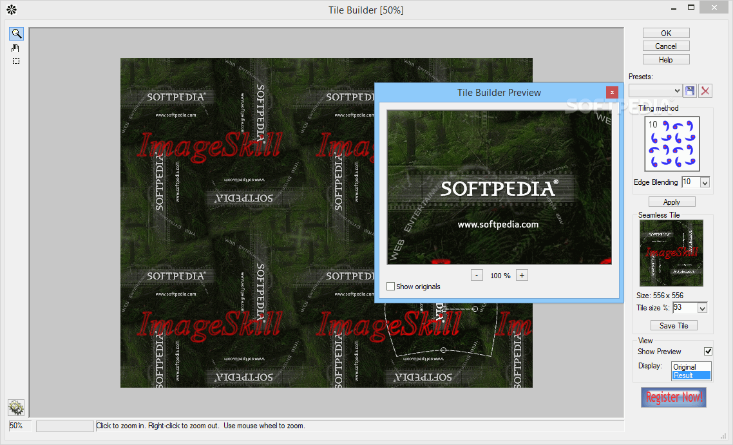Zoom in preview with the plus button
The image size is (733, 445).
tap(522, 276)
